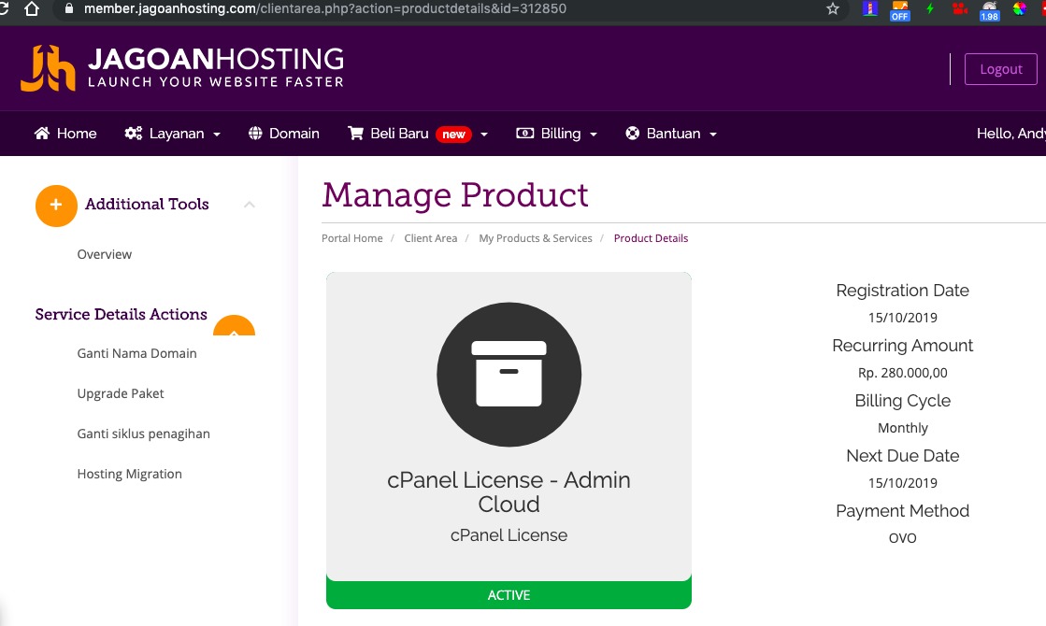Expand the Billing dropdown arrow

(x=594, y=134)
